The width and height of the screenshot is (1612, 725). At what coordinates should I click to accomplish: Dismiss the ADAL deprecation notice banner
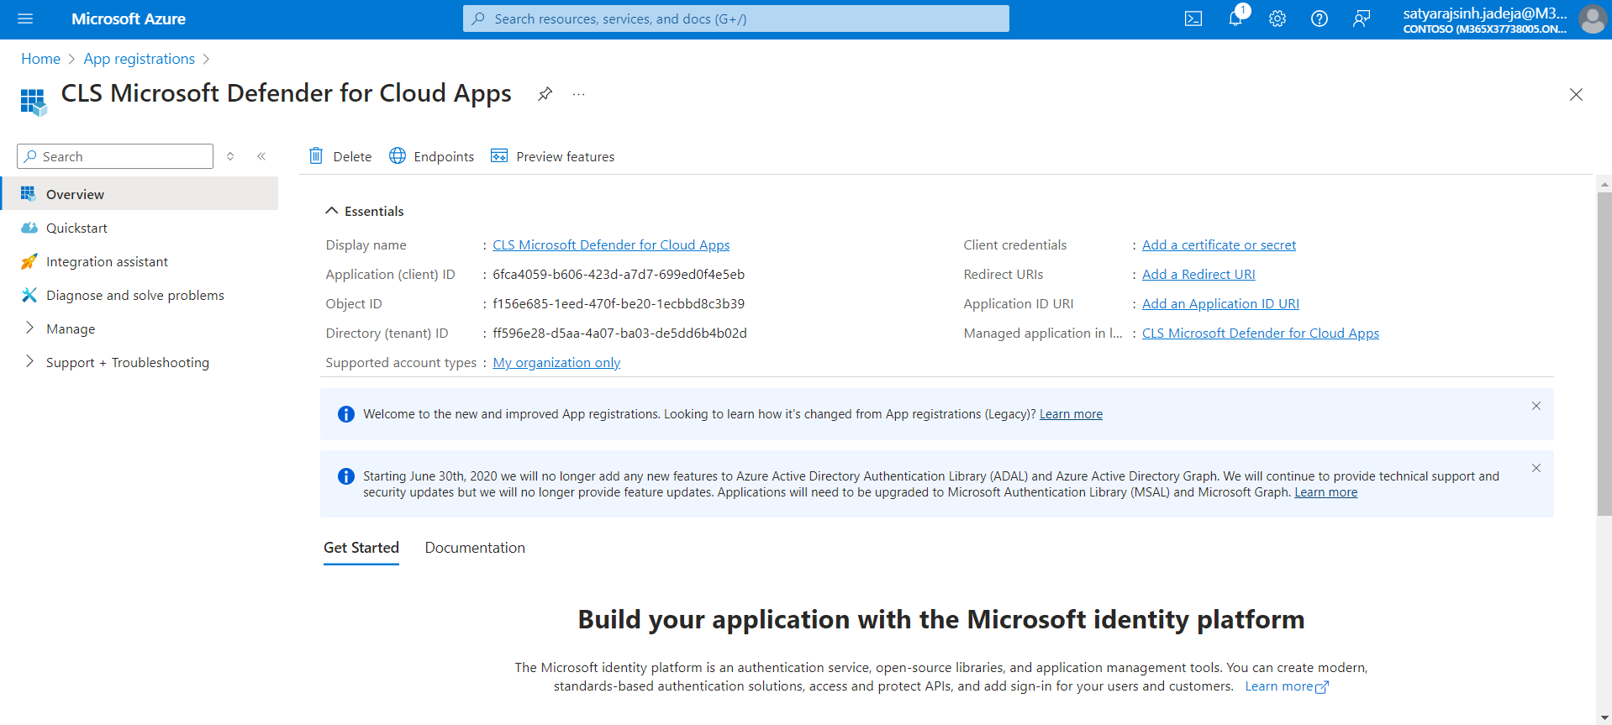[x=1536, y=468]
